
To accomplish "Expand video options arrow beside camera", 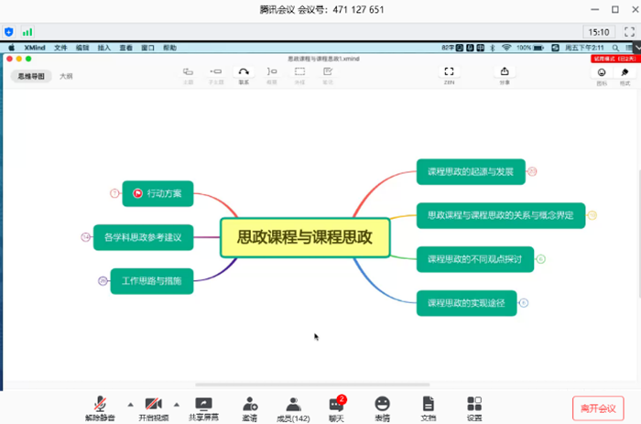I will coord(178,404).
